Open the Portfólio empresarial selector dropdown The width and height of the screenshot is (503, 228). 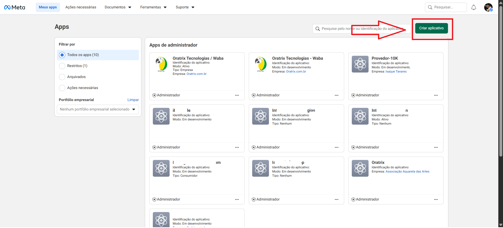(x=98, y=109)
